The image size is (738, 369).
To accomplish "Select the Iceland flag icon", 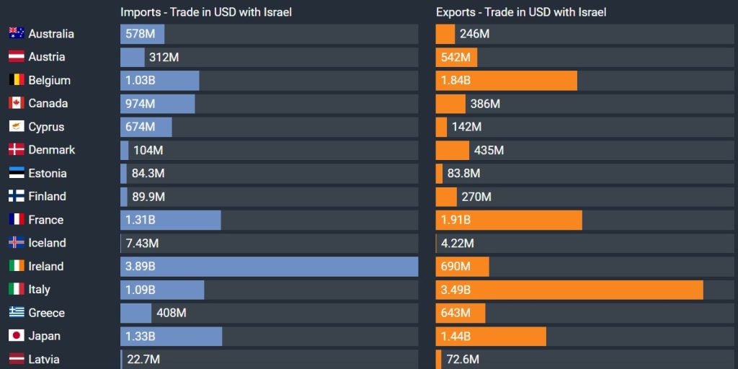I will point(17,243).
